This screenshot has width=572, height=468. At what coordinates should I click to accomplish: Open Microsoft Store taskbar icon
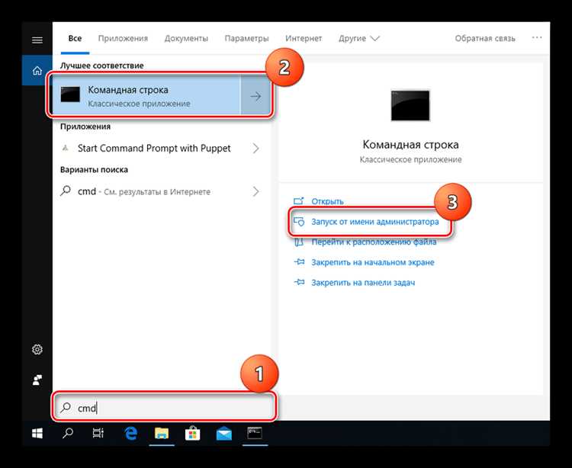click(x=192, y=433)
